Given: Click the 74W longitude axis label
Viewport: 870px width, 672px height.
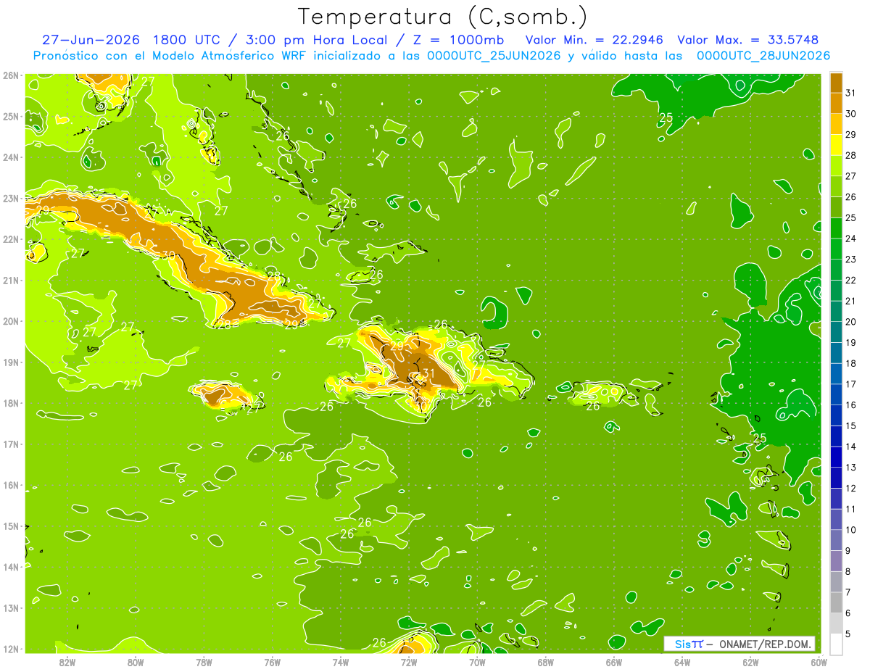Looking at the screenshot, I should pos(341,662).
